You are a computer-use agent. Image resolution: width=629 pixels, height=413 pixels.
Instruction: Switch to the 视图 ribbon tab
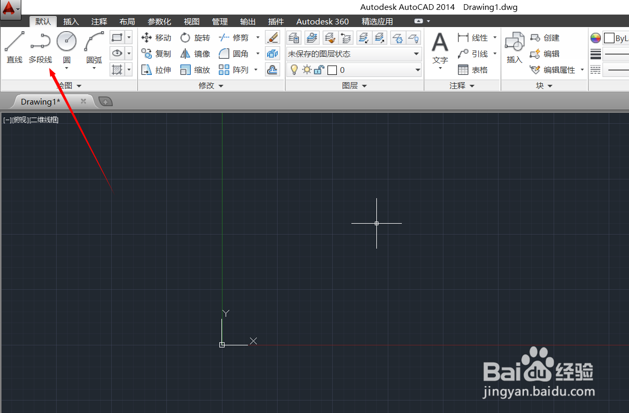click(x=192, y=21)
